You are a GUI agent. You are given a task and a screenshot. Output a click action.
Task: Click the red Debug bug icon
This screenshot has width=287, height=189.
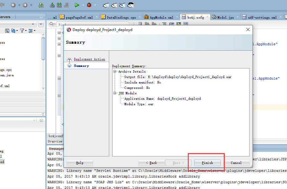(89, 5)
